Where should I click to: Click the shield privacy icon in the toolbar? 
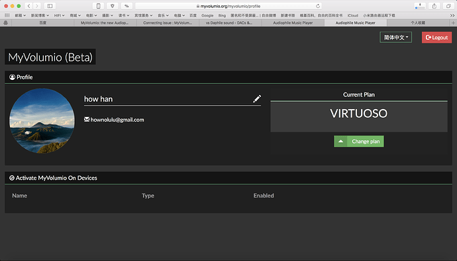click(112, 6)
